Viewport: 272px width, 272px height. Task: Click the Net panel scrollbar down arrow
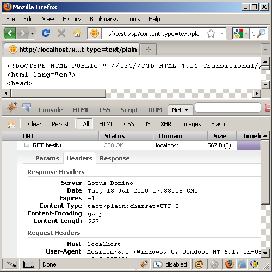tap(265, 253)
